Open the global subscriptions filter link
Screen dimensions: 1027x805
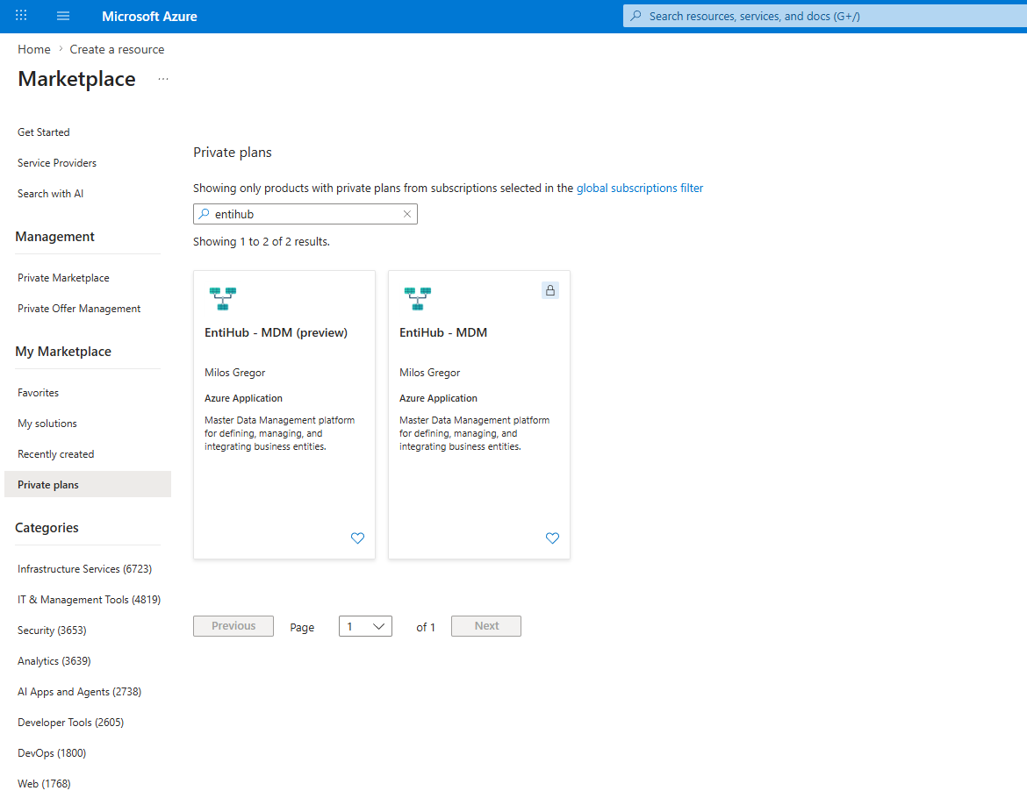point(640,189)
